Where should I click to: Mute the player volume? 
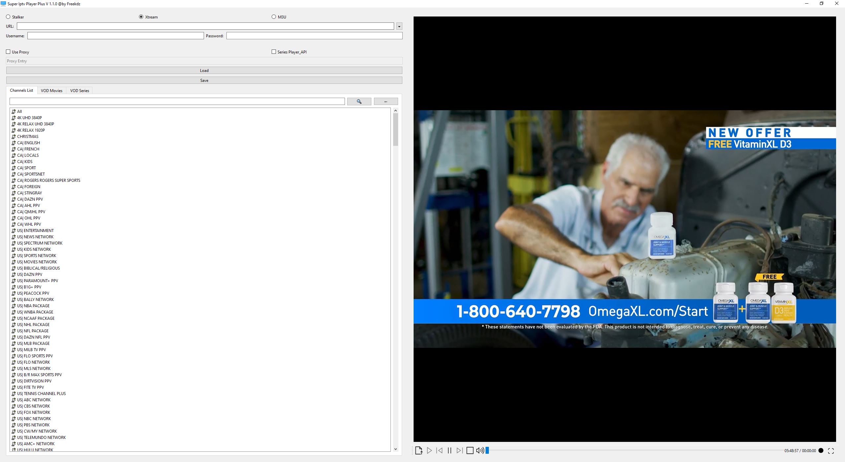[480, 450]
